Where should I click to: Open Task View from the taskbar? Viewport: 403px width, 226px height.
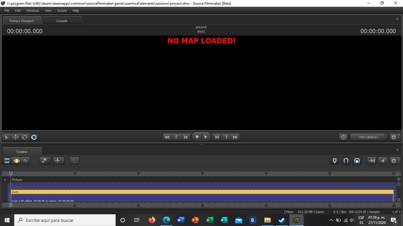(x=137, y=220)
